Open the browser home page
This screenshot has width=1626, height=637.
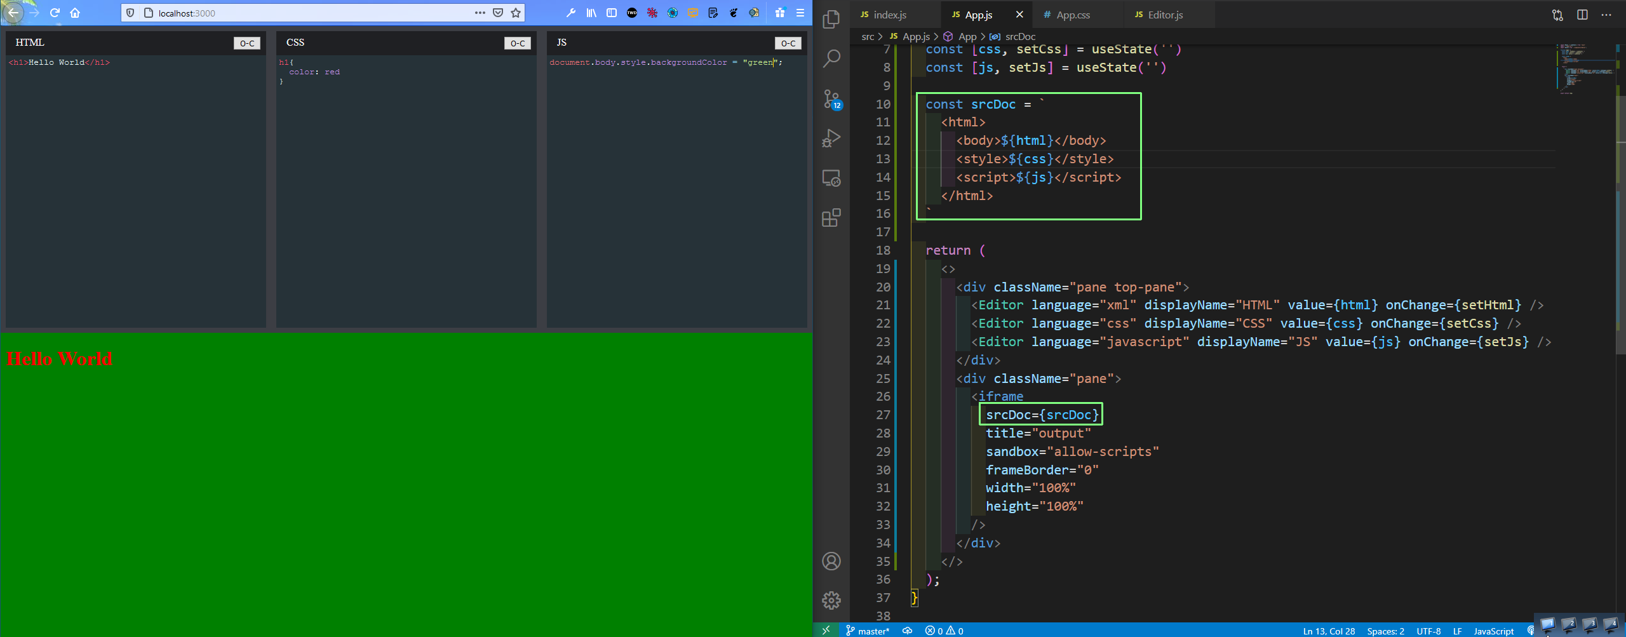click(75, 13)
